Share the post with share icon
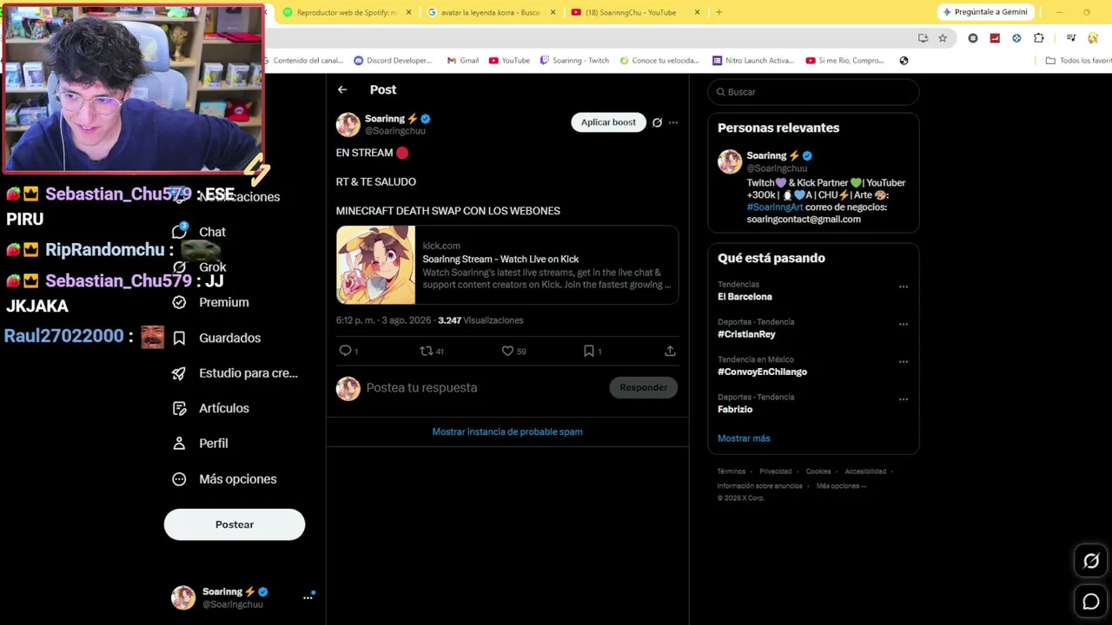This screenshot has height=625, width=1112. pos(670,351)
